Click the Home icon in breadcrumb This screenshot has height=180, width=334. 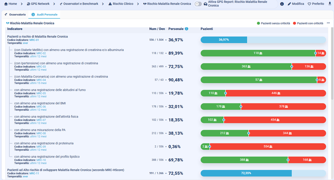[x=6, y=4]
